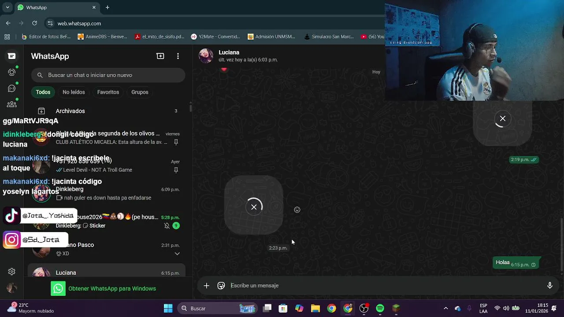Expand the chevron on the Pasco chat row

coord(177,254)
